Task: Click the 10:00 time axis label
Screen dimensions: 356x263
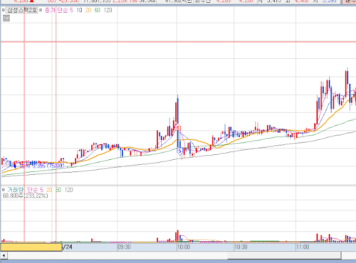Action: tap(184, 247)
